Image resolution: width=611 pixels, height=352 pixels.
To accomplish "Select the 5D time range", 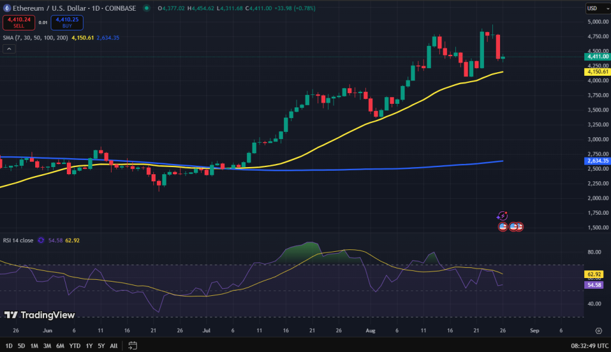I will (x=21, y=346).
